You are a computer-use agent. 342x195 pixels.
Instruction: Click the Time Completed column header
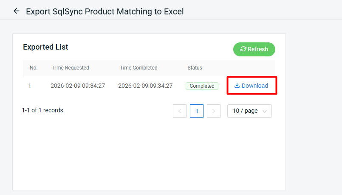pos(138,68)
